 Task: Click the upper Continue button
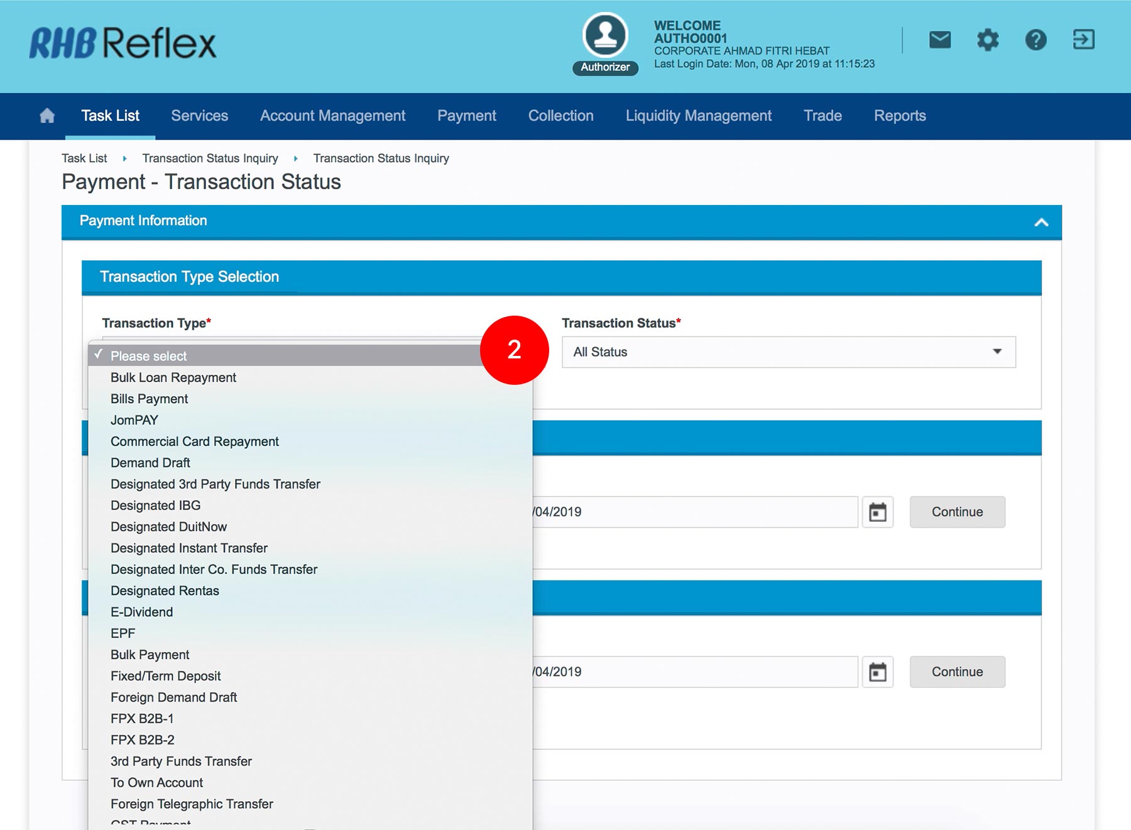[x=956, y=512]
